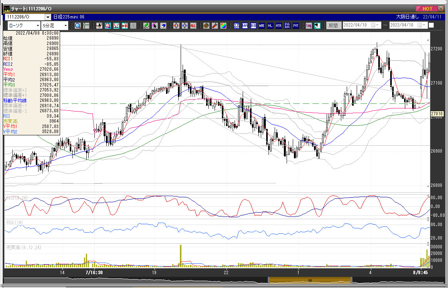Click the blue candle widen-width icon

click(x=185, y=26)
